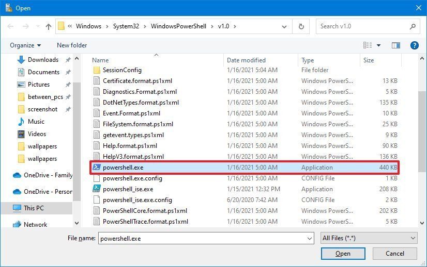Select System32 in the address path
The width and height of the screenshot is (427, 267).
coord(126,26)
